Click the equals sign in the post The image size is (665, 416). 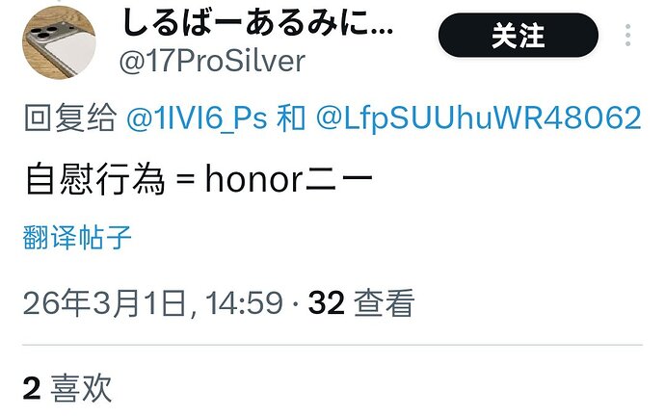tap(185, 179)
